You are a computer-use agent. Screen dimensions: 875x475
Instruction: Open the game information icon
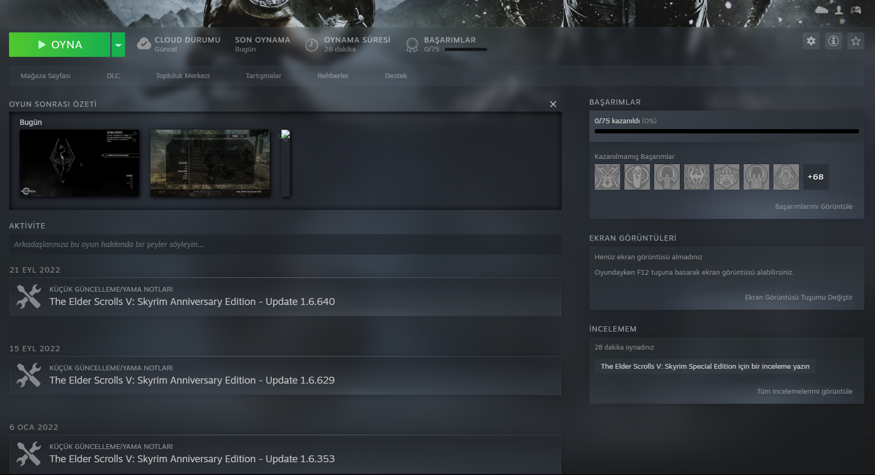[x=834, y=41]
